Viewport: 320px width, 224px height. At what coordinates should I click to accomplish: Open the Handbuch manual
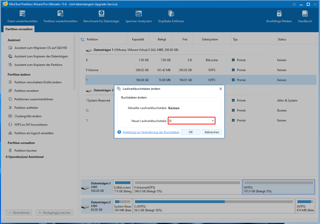pyautogui.click(x=305, y=16)
